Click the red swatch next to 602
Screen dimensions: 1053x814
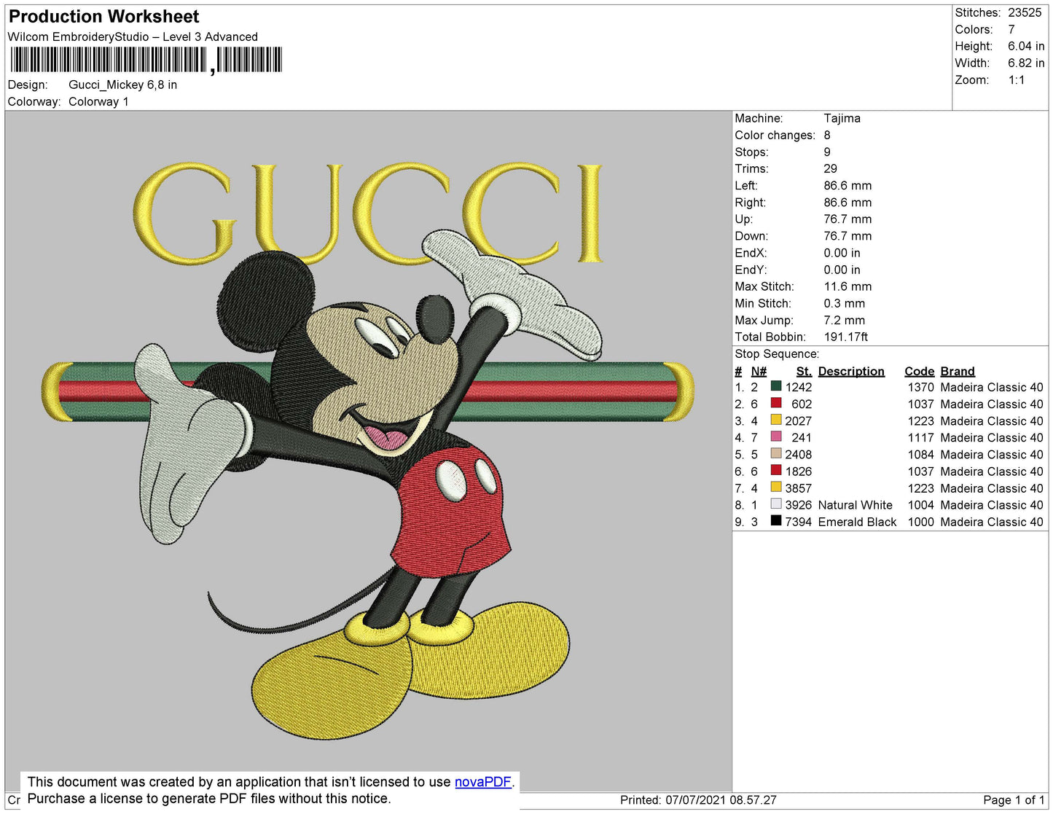776,403
